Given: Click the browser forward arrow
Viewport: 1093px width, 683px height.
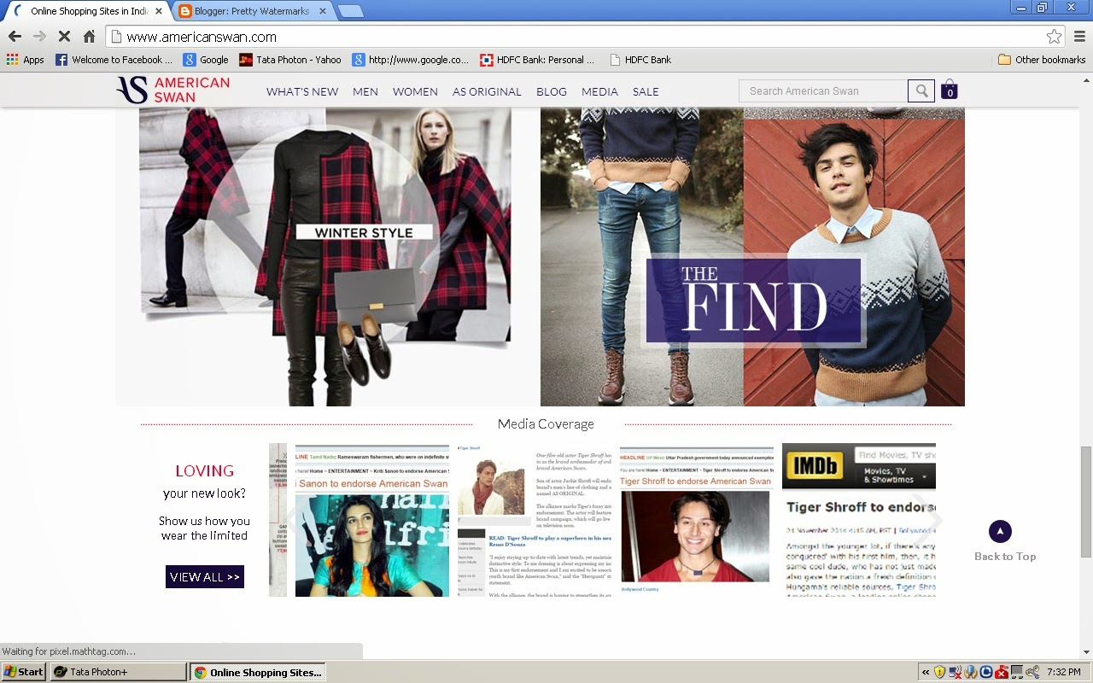Looking at the screenshot, I should 39,37.
